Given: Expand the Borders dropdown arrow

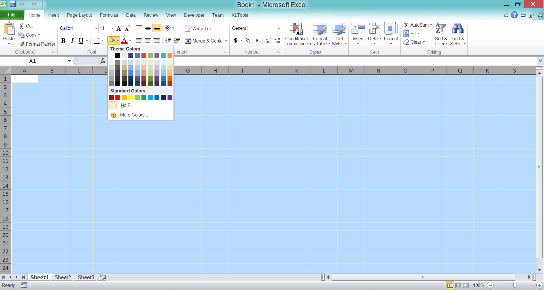Looking at the screenshot, I should [x=103, y=41].
